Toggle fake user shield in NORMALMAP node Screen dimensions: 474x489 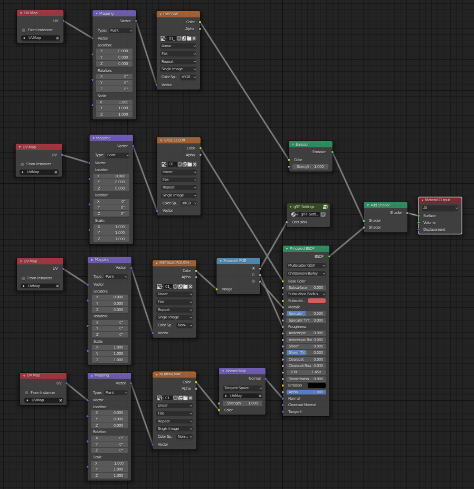pos(175,398)
